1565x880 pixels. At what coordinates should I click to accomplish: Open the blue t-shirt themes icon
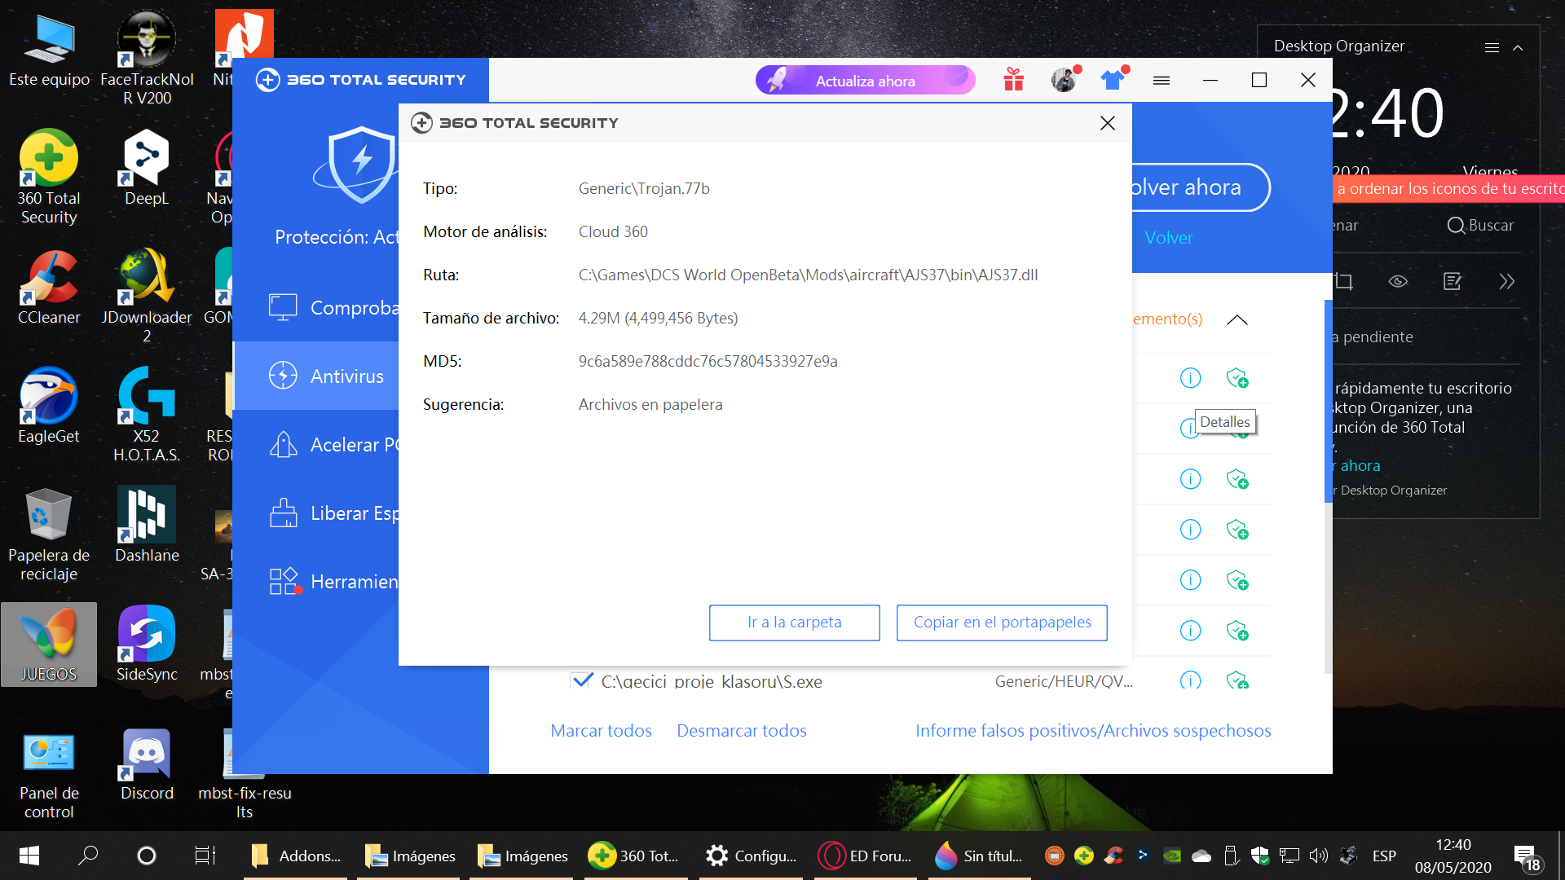coord(1113,80)
